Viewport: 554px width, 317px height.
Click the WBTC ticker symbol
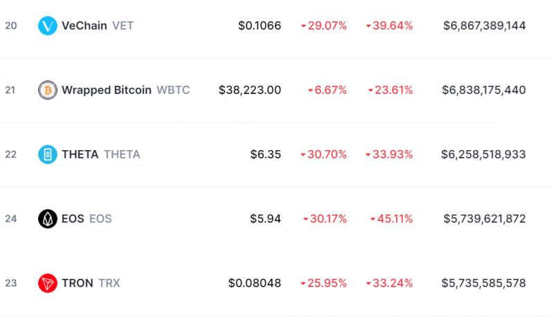click(173, 90)
